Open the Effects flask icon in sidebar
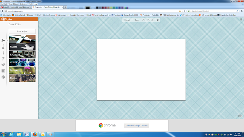Image resolution: width=244 pixels, height=137 pixels. (x=3, y=46)
